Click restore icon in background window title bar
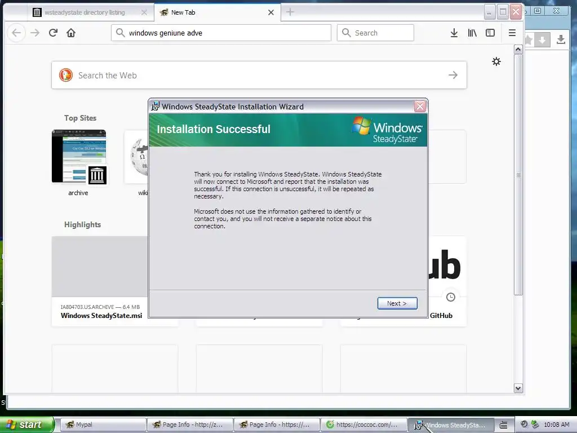This screenshot has width=577, height=433. tap(538, 11)
